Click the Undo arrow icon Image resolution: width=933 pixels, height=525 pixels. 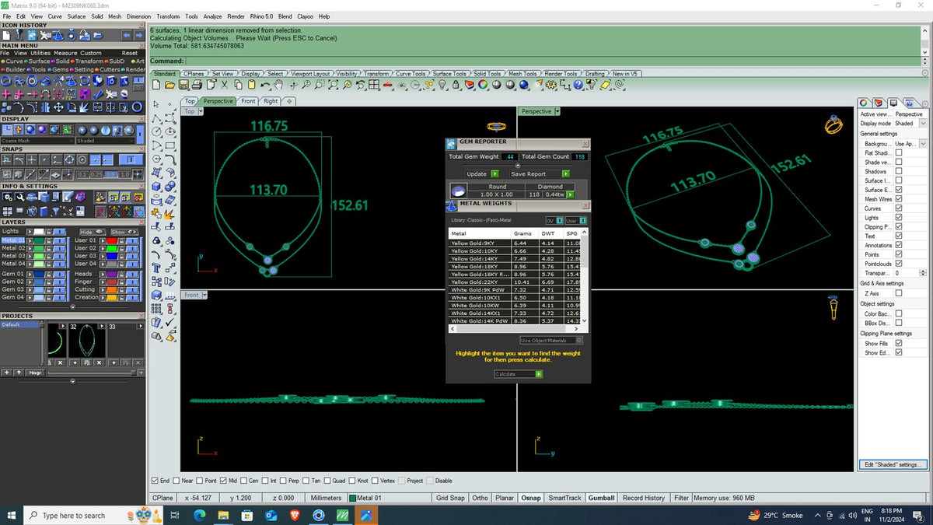(x=265, y=84)
